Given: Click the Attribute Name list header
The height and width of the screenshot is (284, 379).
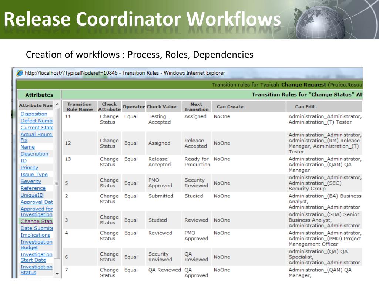Looking at the screenshot, I should click(36, 105).
